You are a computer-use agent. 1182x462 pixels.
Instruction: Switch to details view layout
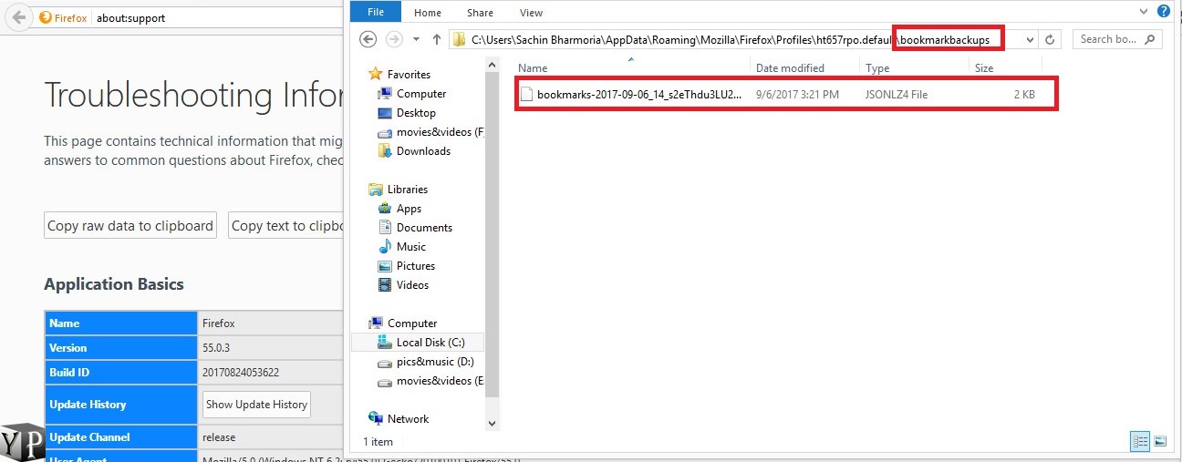tap(1140, 441)
